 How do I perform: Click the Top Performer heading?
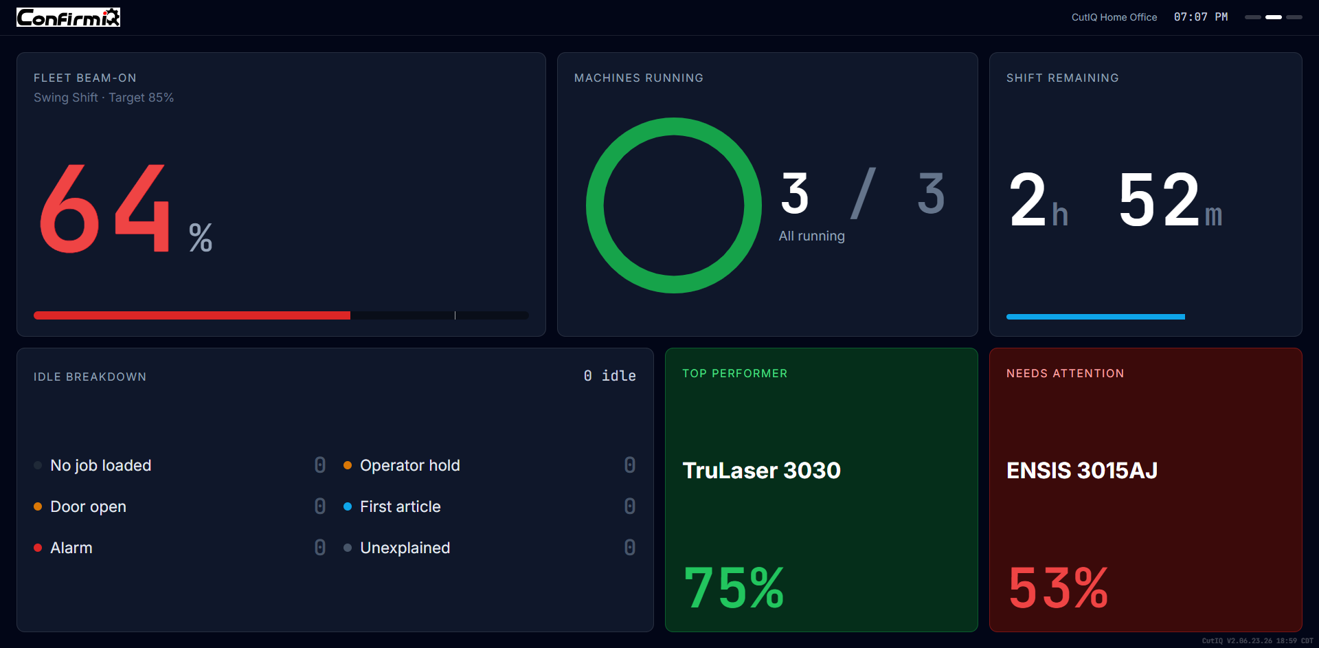(x=735, y=373)
